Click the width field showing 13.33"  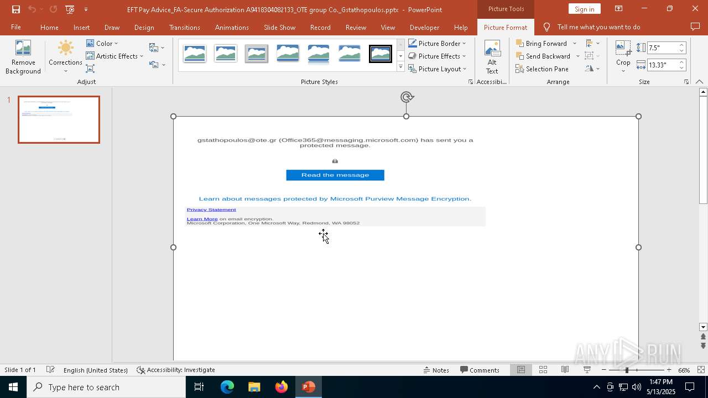coord(662,65)
